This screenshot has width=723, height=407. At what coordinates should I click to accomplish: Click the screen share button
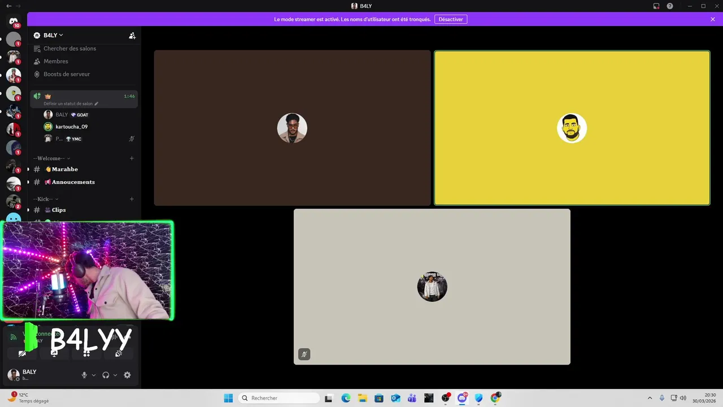pyautogui.click(x=54, y=353)
